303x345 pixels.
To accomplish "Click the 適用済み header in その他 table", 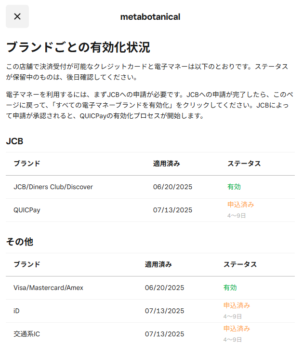I will click(158, 264).
